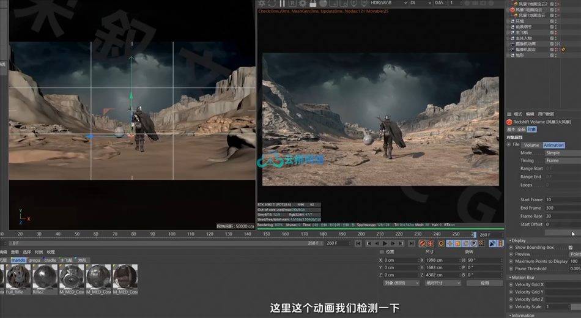Open the 模式 menu in attributes
Screen dimensions: 581x318
pyautogui.click(x=518, y=114)
